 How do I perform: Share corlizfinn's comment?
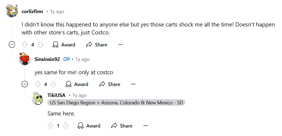pyautogui.click(x=97, y=45)
